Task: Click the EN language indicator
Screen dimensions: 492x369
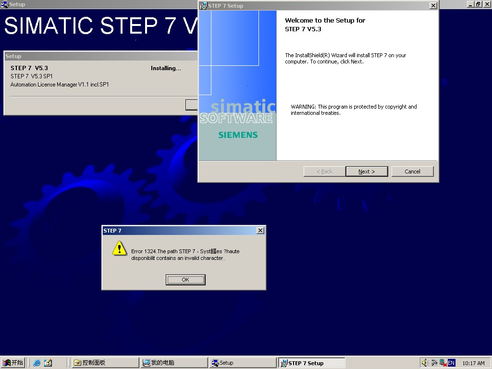Action: (451, 363)
